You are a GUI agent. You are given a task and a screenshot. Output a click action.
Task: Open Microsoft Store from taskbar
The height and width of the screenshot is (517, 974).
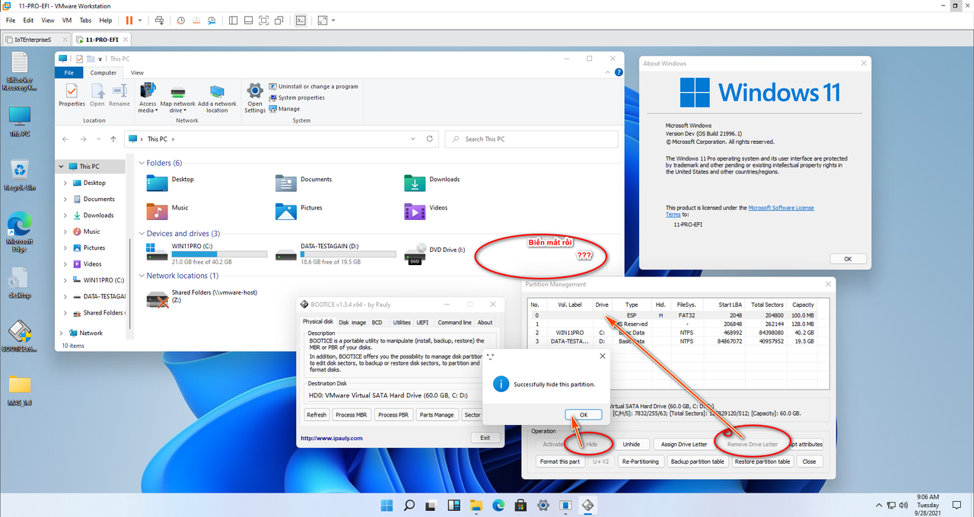[x=520, y=505]
